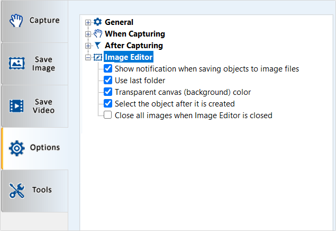Toggle the Use last folder checkbox
Screen dimensions: 336x231
click(108, 81)
